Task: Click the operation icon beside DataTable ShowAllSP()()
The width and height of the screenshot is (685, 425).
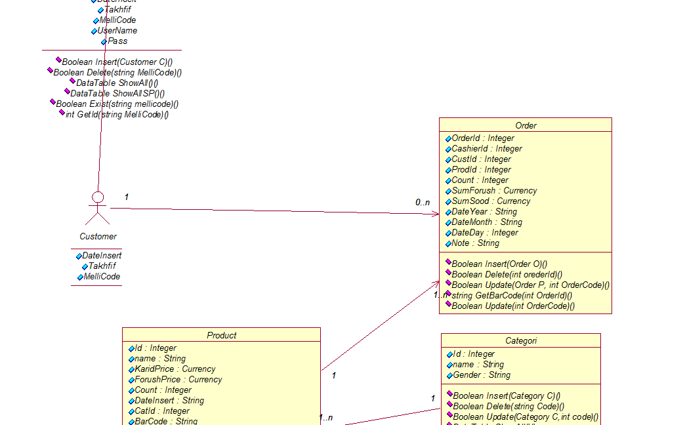Action: (67, 92)
